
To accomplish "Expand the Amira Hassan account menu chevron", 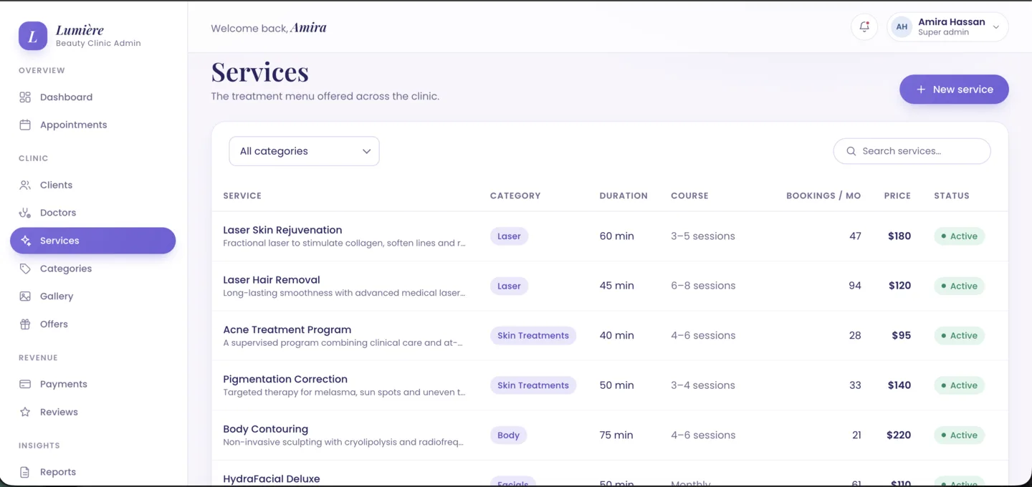I will pos(996,27).
